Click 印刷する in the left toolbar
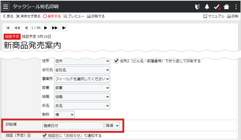The width and height of the screenshot is (241, 140). pyautogui.click(x=96, y=16)
